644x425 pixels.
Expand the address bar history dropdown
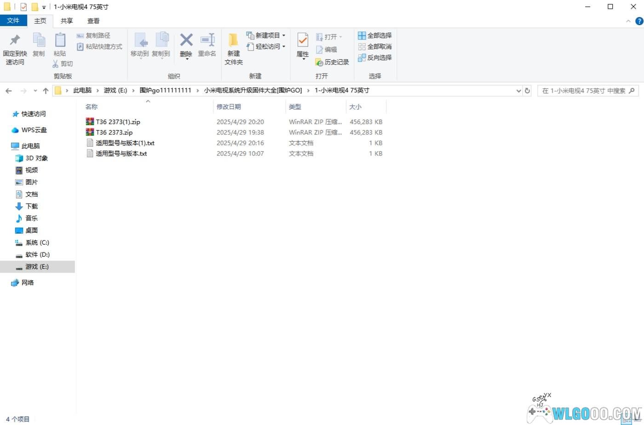(x=519, y=91)
